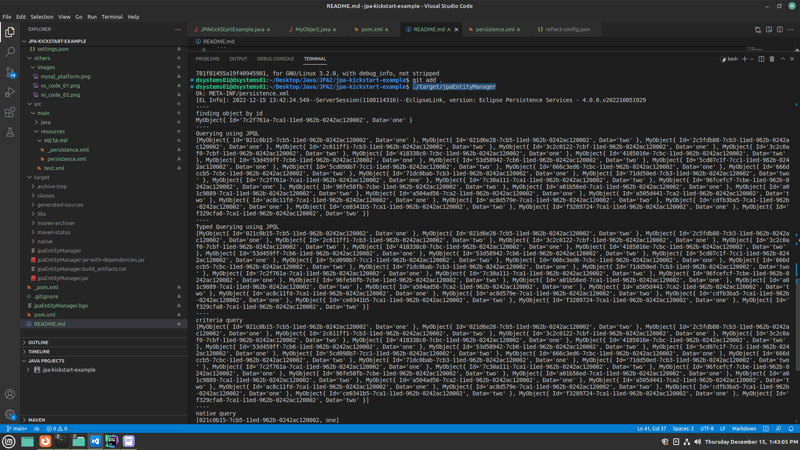
Task: Open pom.xml in the explorer
Action: tap(45, 315)
